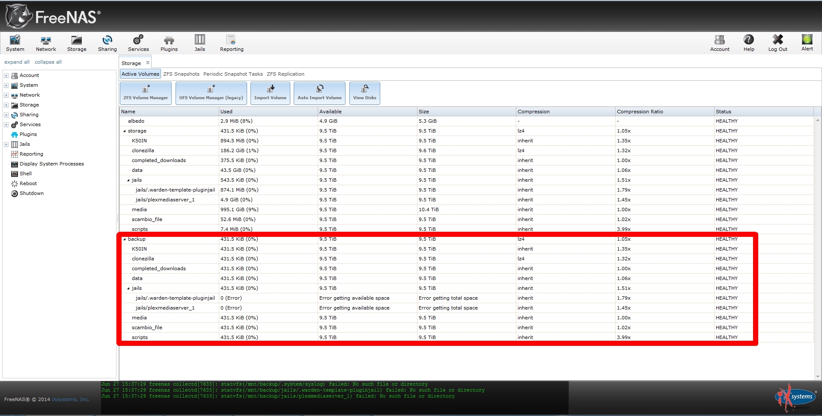This screenshot has height=416, width=822.
Task: Open Reporting from the sidebar tree
Action: [31, 154]
